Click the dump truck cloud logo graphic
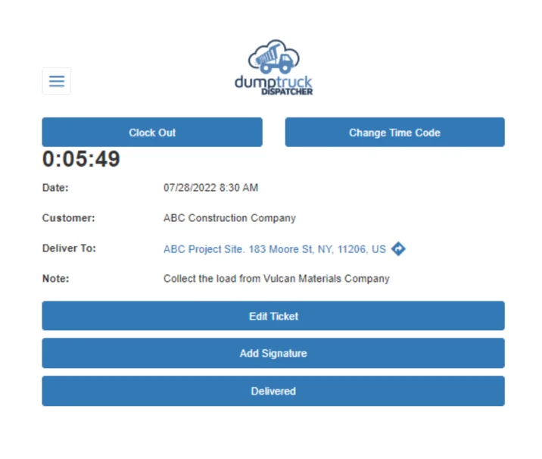Viewport: 542px width, 459px height. [273, 57]
